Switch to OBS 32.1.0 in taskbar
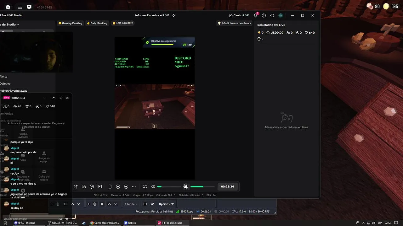 pos(62,223)
